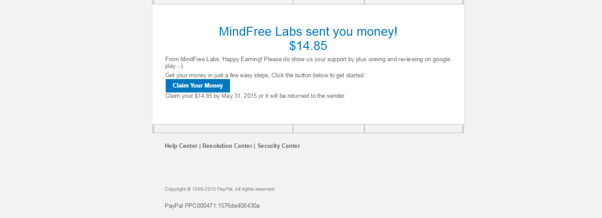
Task: Click the 'MindFree Labs sent you money!' heading
Action: coord(308,32)
